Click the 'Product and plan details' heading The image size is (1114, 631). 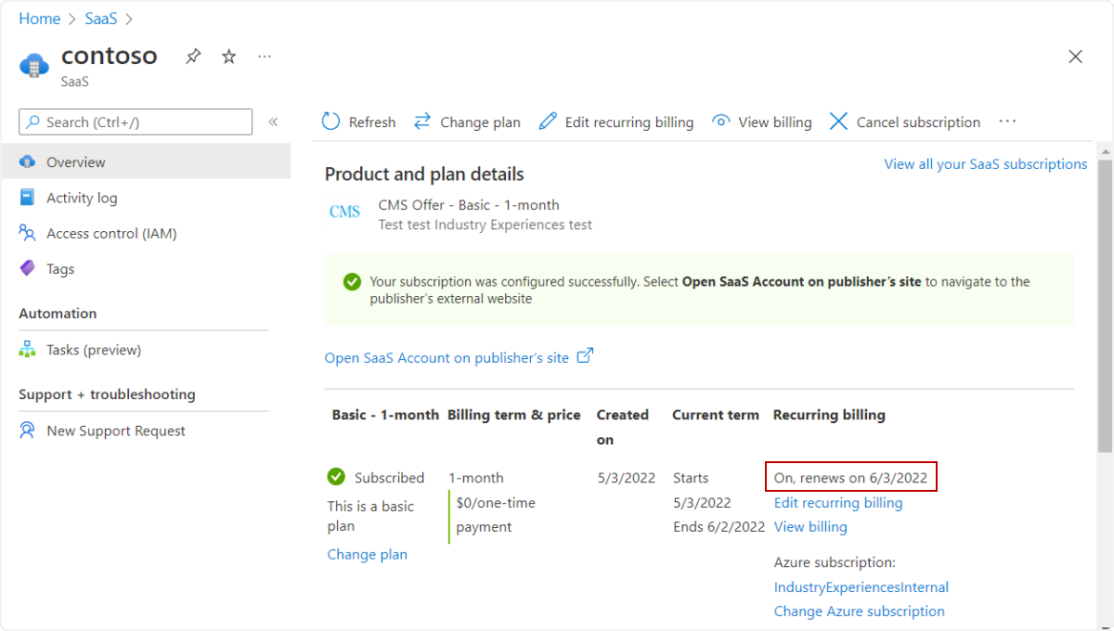(x=424, y=174)
